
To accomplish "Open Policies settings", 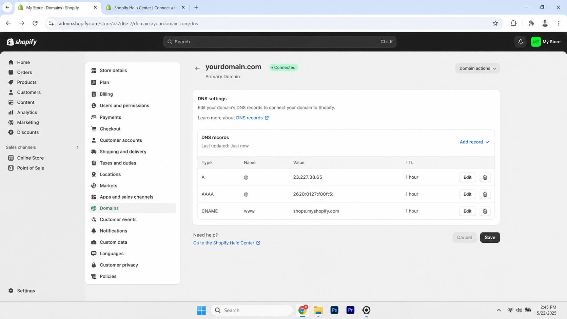I will coord(108,276).
